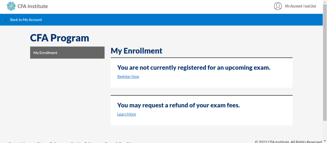Screen dimensions: 327x143
Task: Open Learn More about exam fee refunds
Action: [x=127, y=114]
